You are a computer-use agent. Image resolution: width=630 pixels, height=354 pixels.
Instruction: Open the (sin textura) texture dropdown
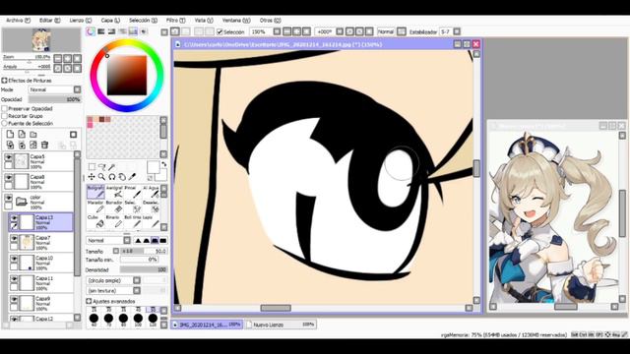tap(113, 290)
